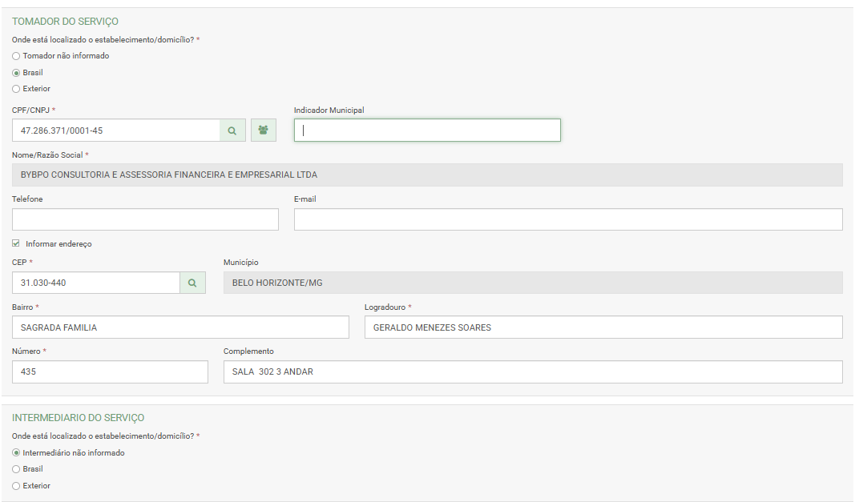
Task: Click the CEP search magnifier icon
Action: click(x=192, y=283)
